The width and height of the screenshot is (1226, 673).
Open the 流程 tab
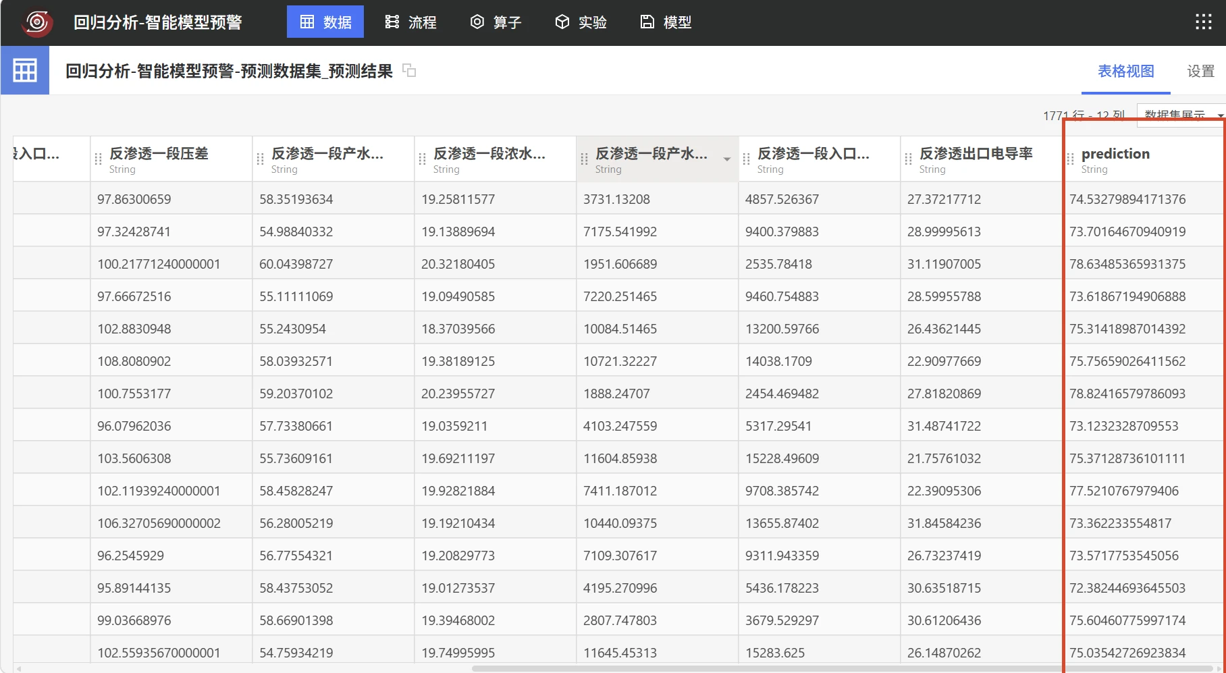[x=410, y=22]
